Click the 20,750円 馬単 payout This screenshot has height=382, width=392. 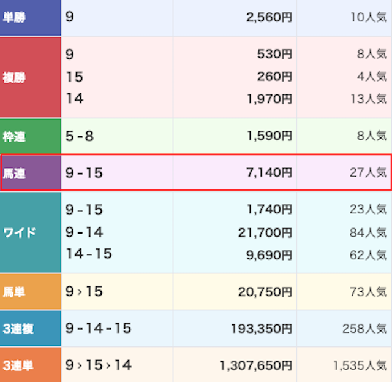tap(265, 292)
